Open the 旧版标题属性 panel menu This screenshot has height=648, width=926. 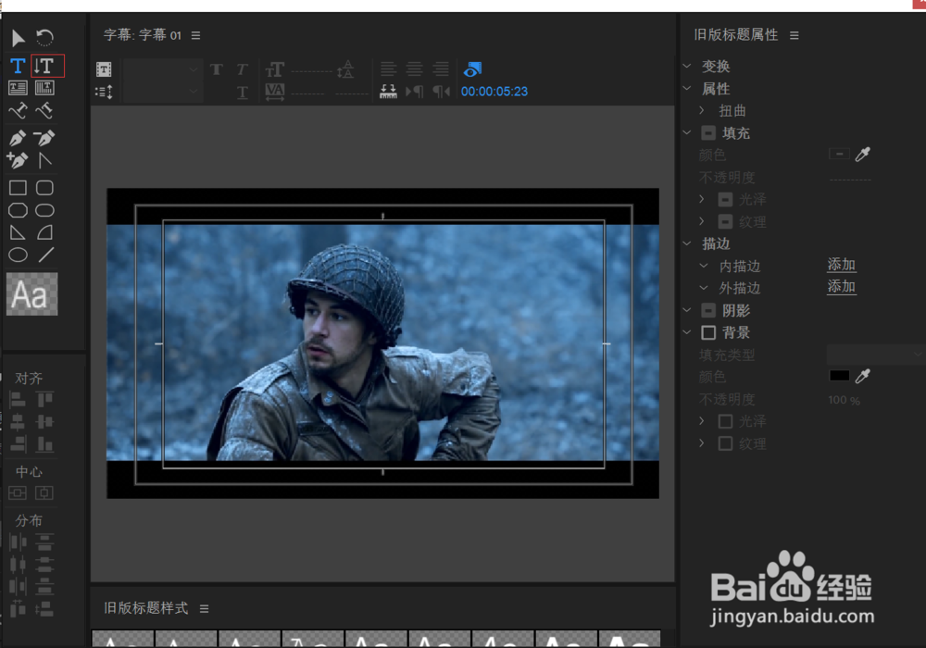pos(795,35)
